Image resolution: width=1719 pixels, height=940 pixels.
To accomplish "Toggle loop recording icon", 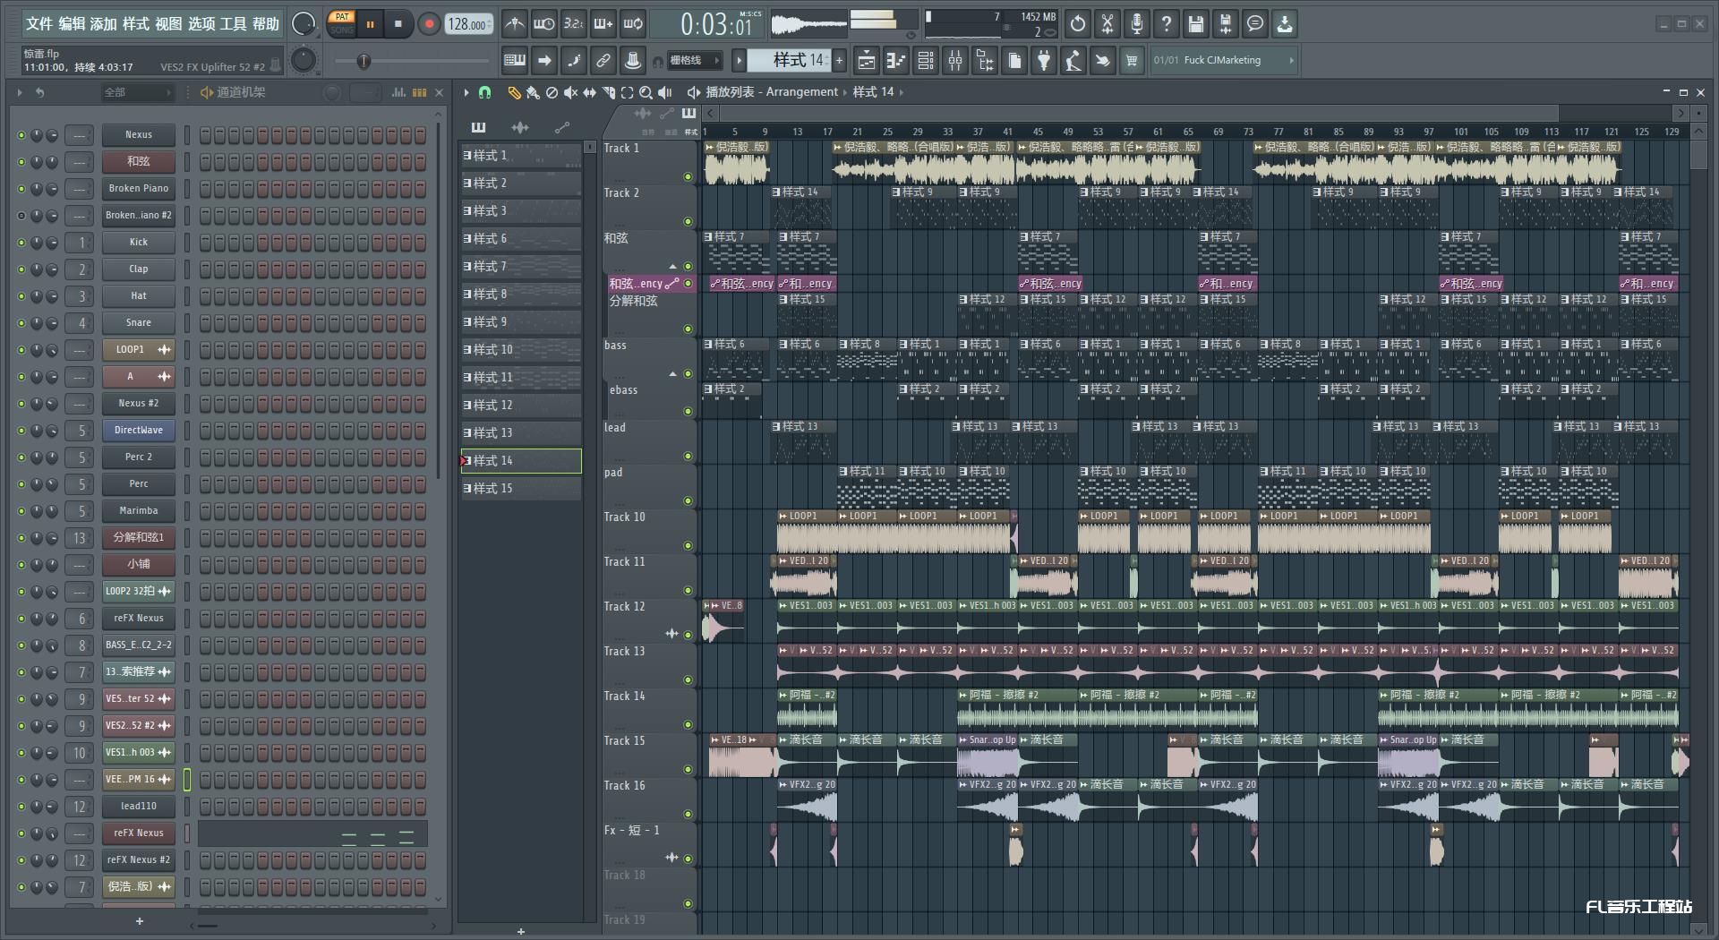I will click(x=633, y=24).
